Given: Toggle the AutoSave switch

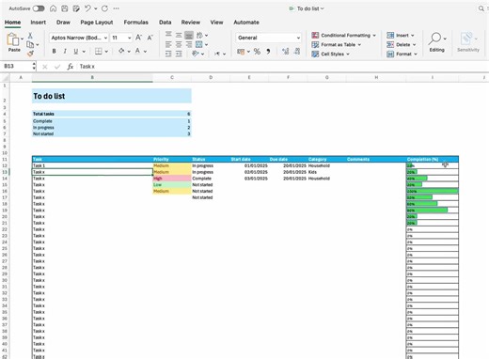Looking at the screenshot, I should point(39,8).
